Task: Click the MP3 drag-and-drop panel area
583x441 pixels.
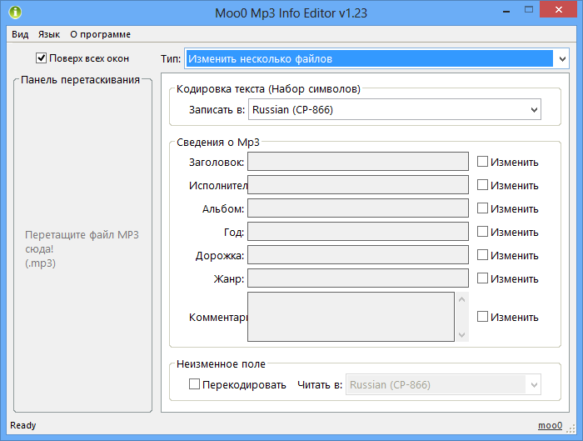Action: pos(83,246)
